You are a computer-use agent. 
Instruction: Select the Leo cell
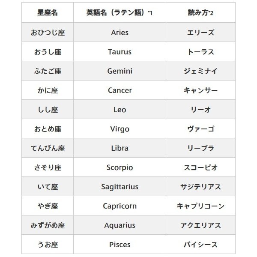pos(120,109)
